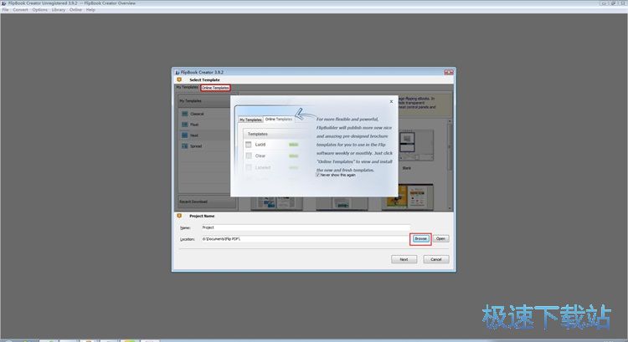628x342 pixels.
Task: Select the Classical template icon
Action: (185, 114)
